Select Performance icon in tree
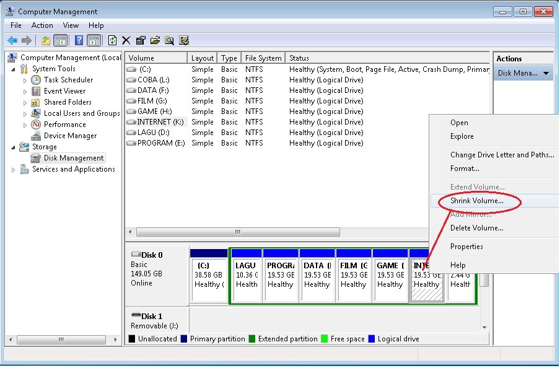The height and width of the screenshot is (368, 560). coord(36,125)
